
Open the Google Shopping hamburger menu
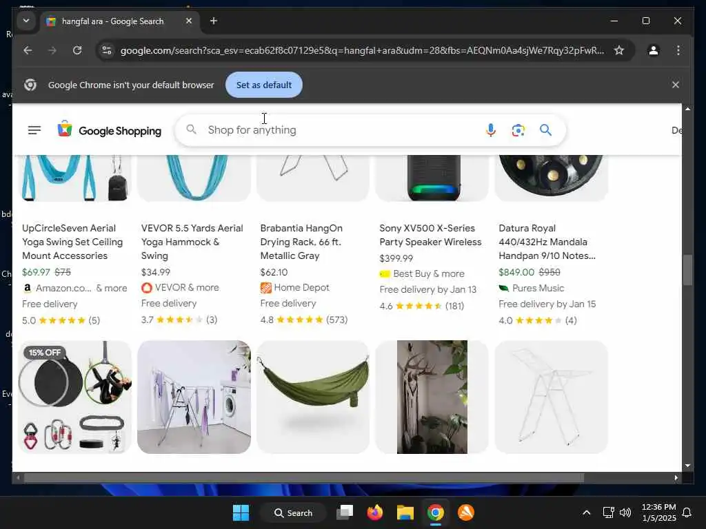pos(34,130)
